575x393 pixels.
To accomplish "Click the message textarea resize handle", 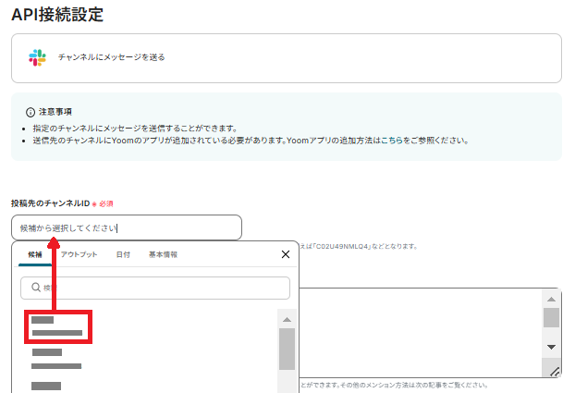I will coord(555,372).
